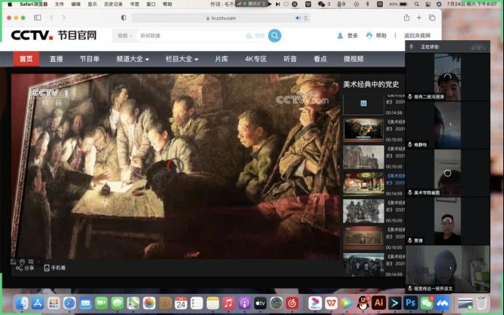Viewport: 504px width, 315px height.
Task: Open Illustrator from the dock
Action: 379,303
